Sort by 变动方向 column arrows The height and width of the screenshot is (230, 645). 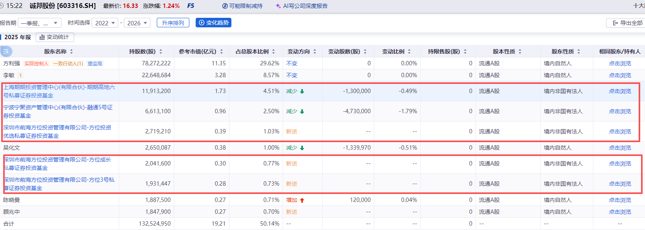[315, 51]
